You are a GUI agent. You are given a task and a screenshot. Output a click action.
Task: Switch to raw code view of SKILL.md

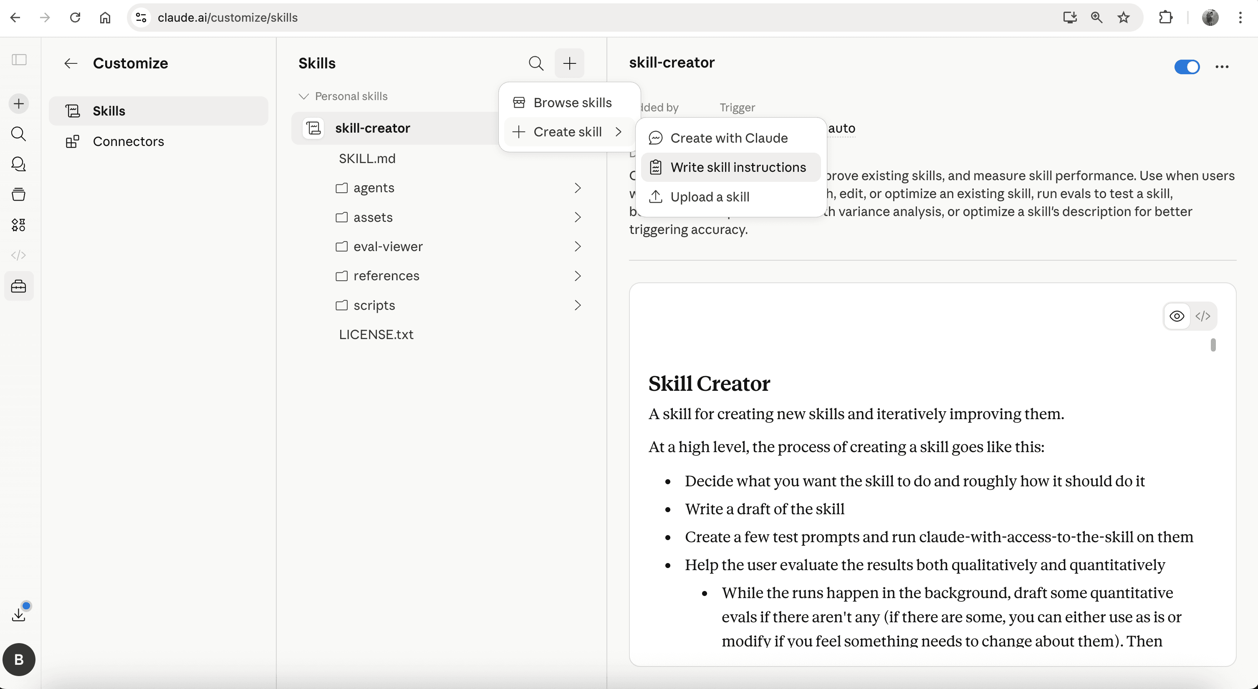tap(1203, 316)
